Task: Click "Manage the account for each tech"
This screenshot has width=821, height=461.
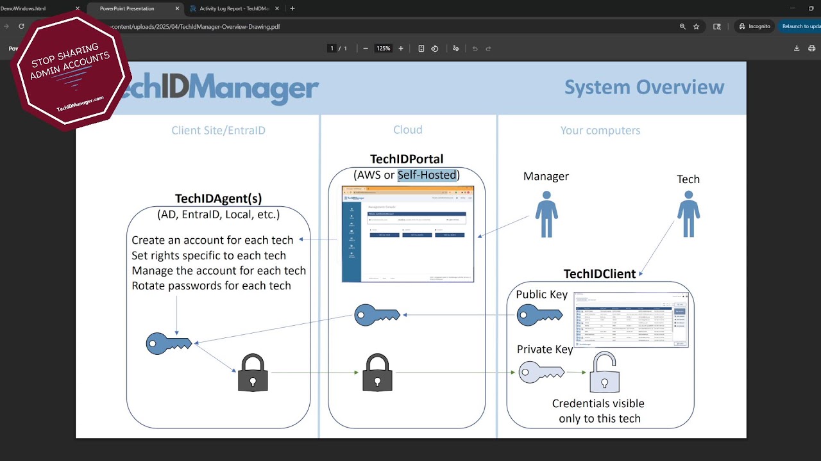Action: point(219,271)
